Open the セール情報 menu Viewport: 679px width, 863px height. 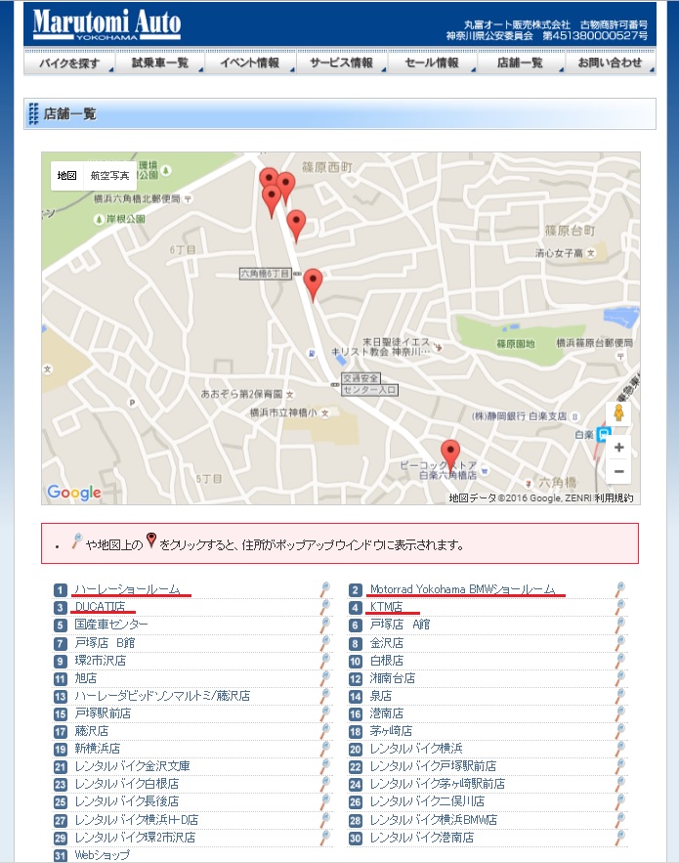[433, 63]
